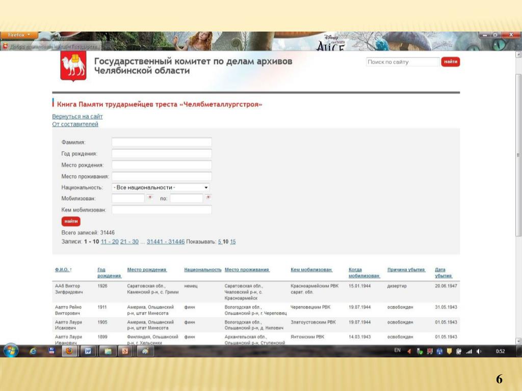This screenshot has height=391, width=522.
Task: Open the Word document taskbar button
Action: click(x=88, y=351)
